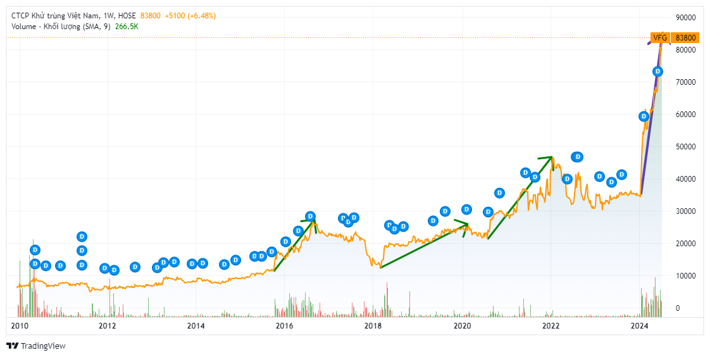Click the dividend marker near the 73000 level
Image resolution: width=710 pixels, height=357 pixels.
(x=657, y=72)
